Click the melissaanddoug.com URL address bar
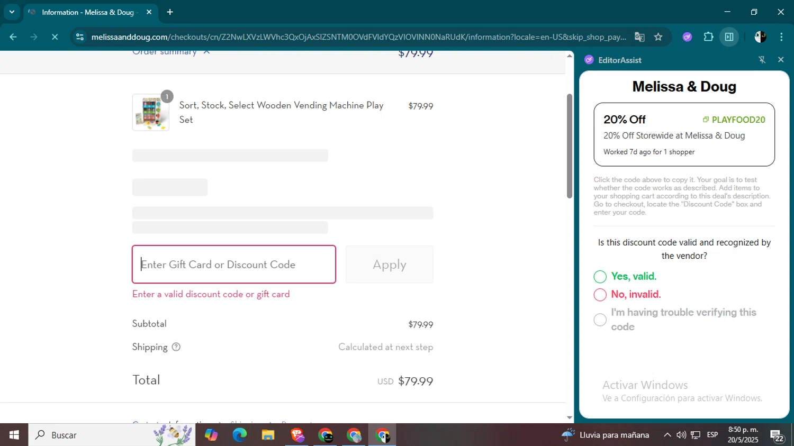 [x=358, y=37]
